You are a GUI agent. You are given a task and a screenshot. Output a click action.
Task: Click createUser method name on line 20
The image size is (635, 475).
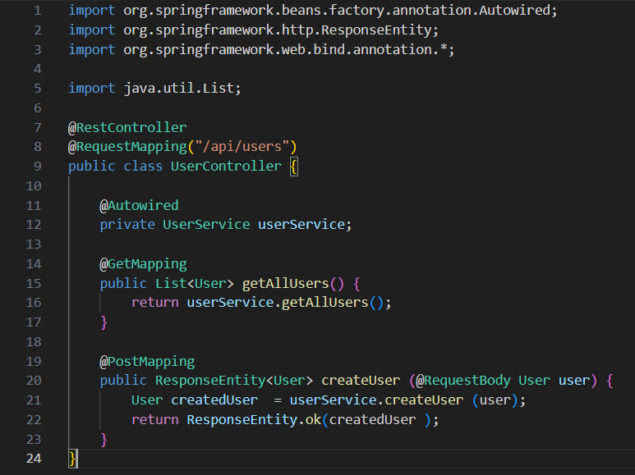360,381
